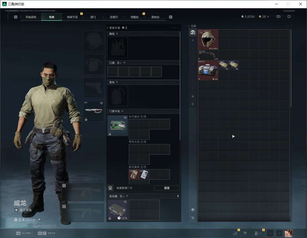Select the keycard case item

[118, 126]
